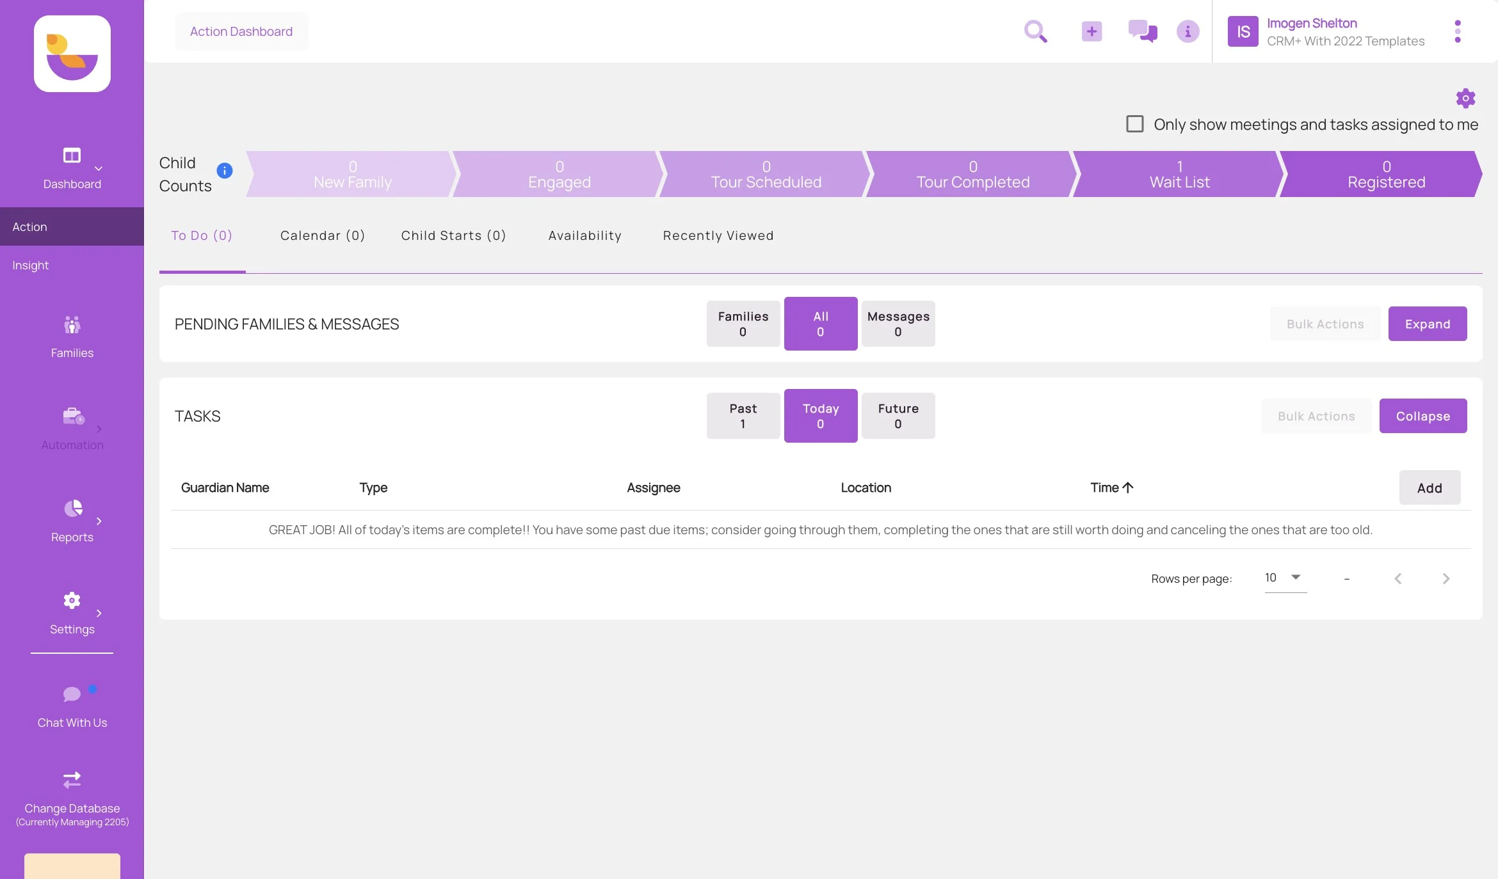Open Rows per page dropdown
Image resolution: width=1498 pixels, height=879 pixels.
(1285, 578)
